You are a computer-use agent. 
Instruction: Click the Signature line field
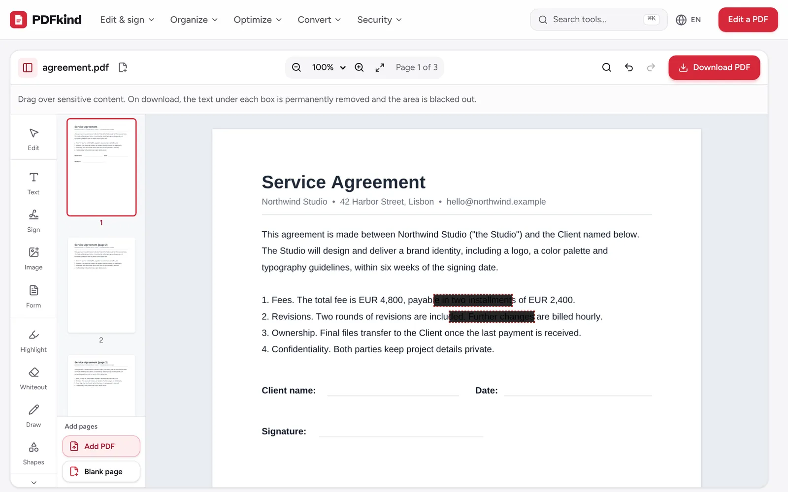point(401,431)
